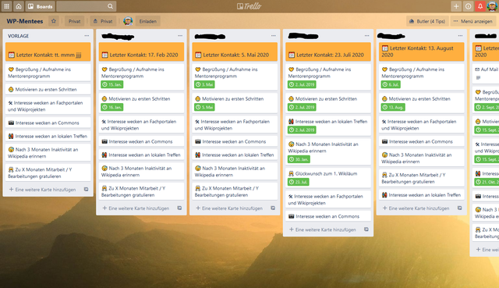Open the account avatar at top right
The height and width of the screenshot is (288, 499).
tap(492, 6)
